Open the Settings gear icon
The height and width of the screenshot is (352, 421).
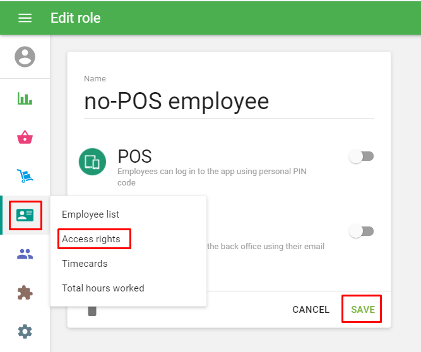pos(25,331)
